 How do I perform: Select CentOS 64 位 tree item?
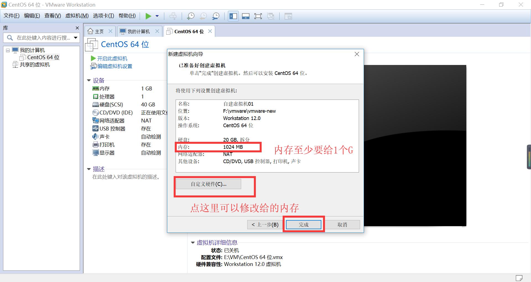click(43, 58)
